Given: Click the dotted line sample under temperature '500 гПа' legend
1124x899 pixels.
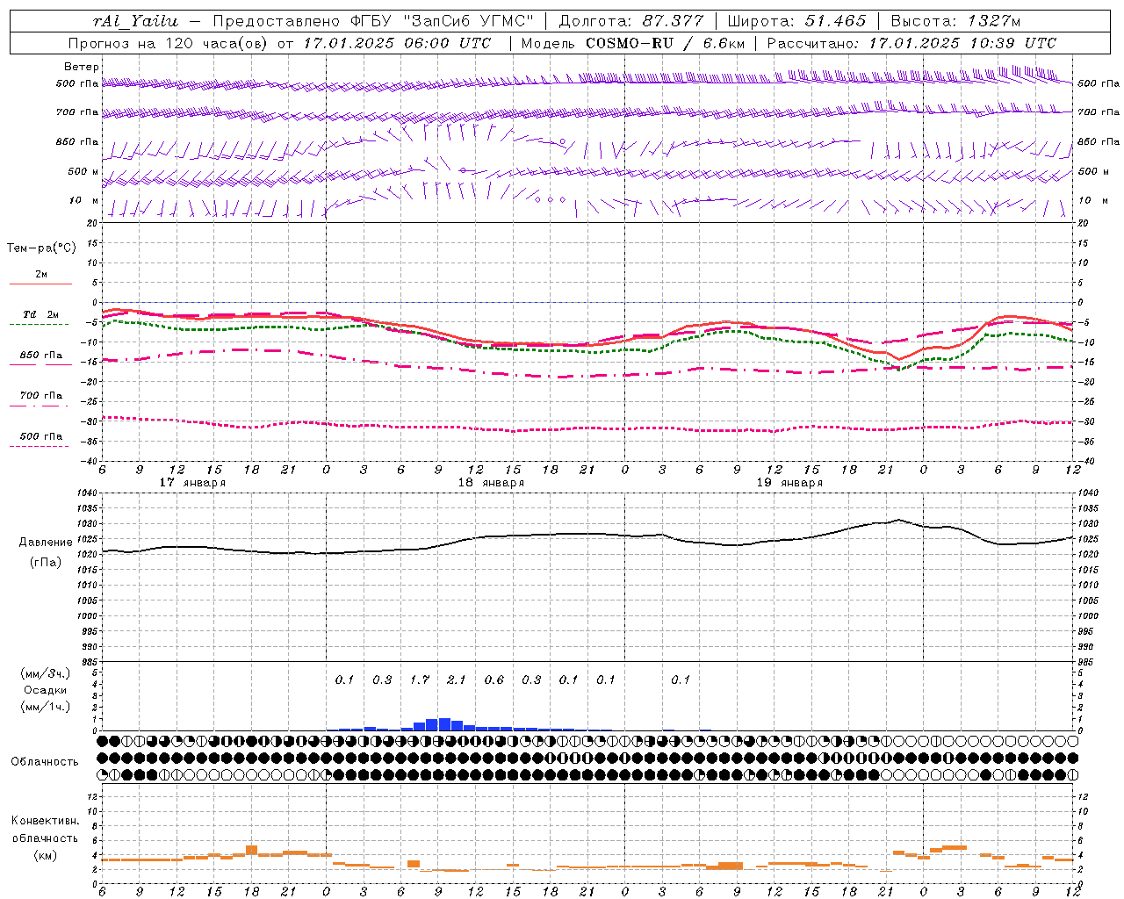Looking at the screenshot, I should pos(39,446).
